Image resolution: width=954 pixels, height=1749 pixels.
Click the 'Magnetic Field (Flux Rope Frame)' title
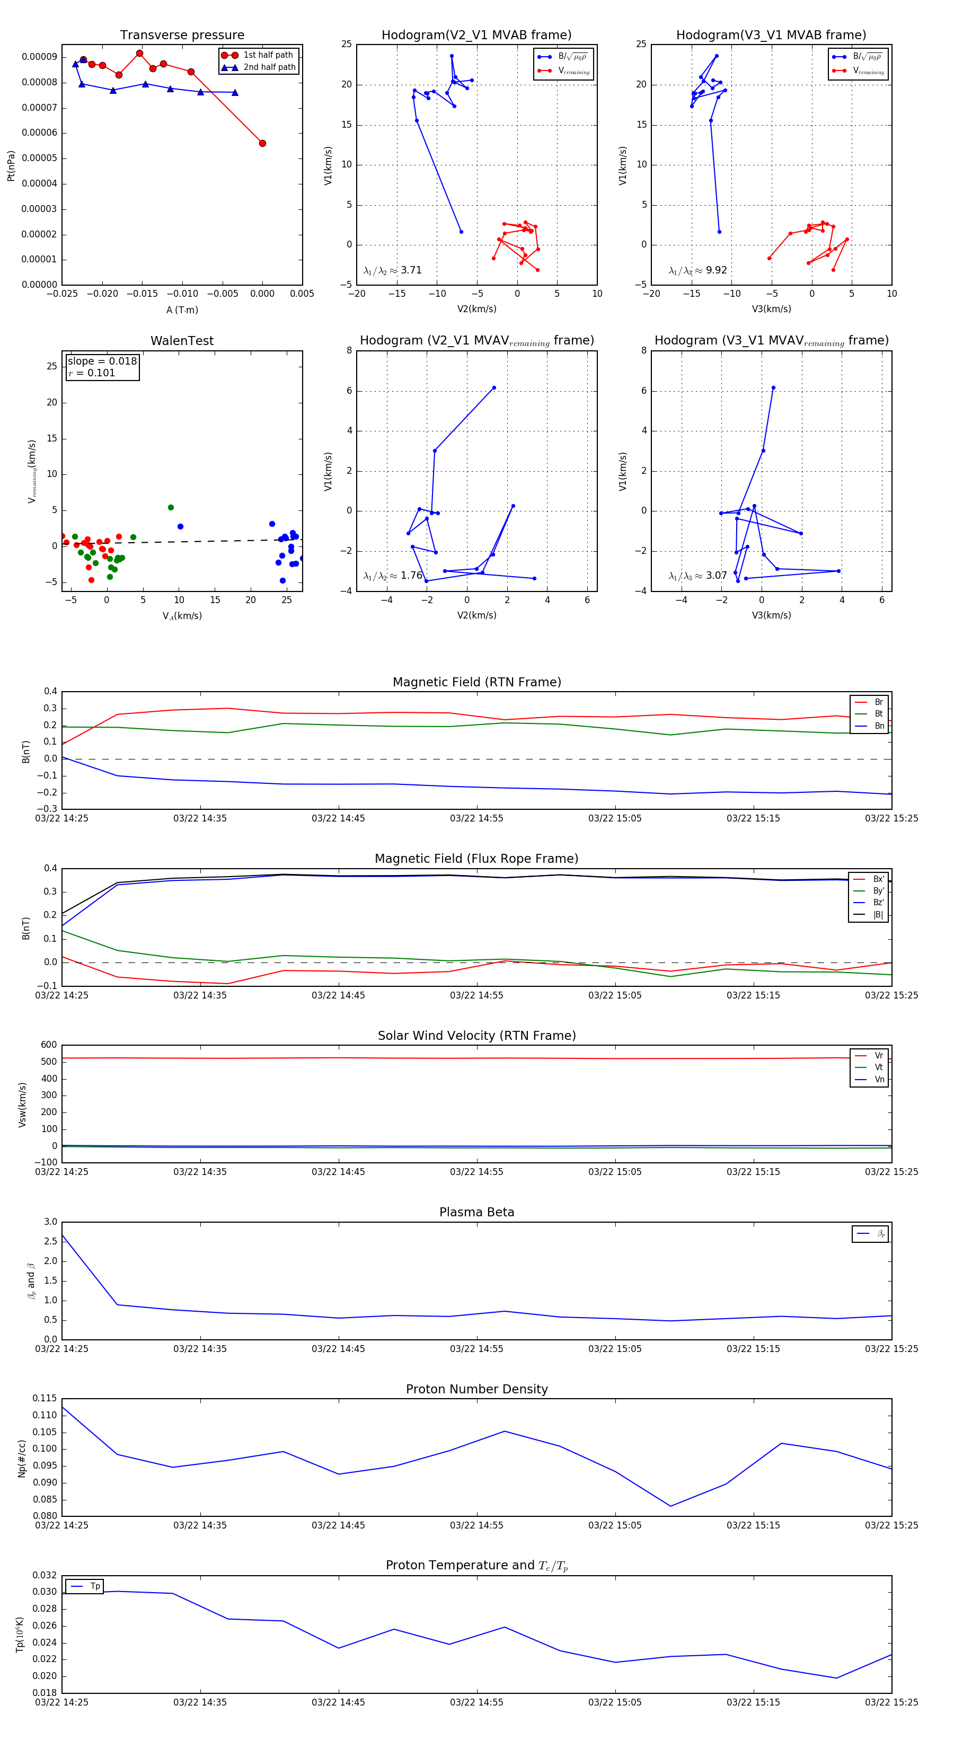pos(476,859)
